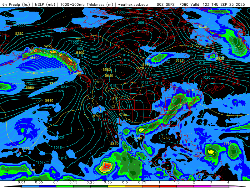Click the '6h Precip (in.)' title text

(x=16, y=4)
